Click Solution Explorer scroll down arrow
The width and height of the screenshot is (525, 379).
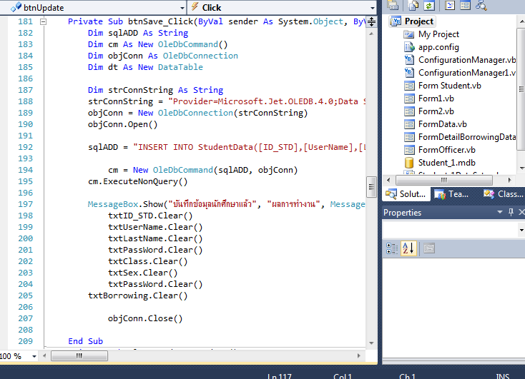tap(521, 168)
